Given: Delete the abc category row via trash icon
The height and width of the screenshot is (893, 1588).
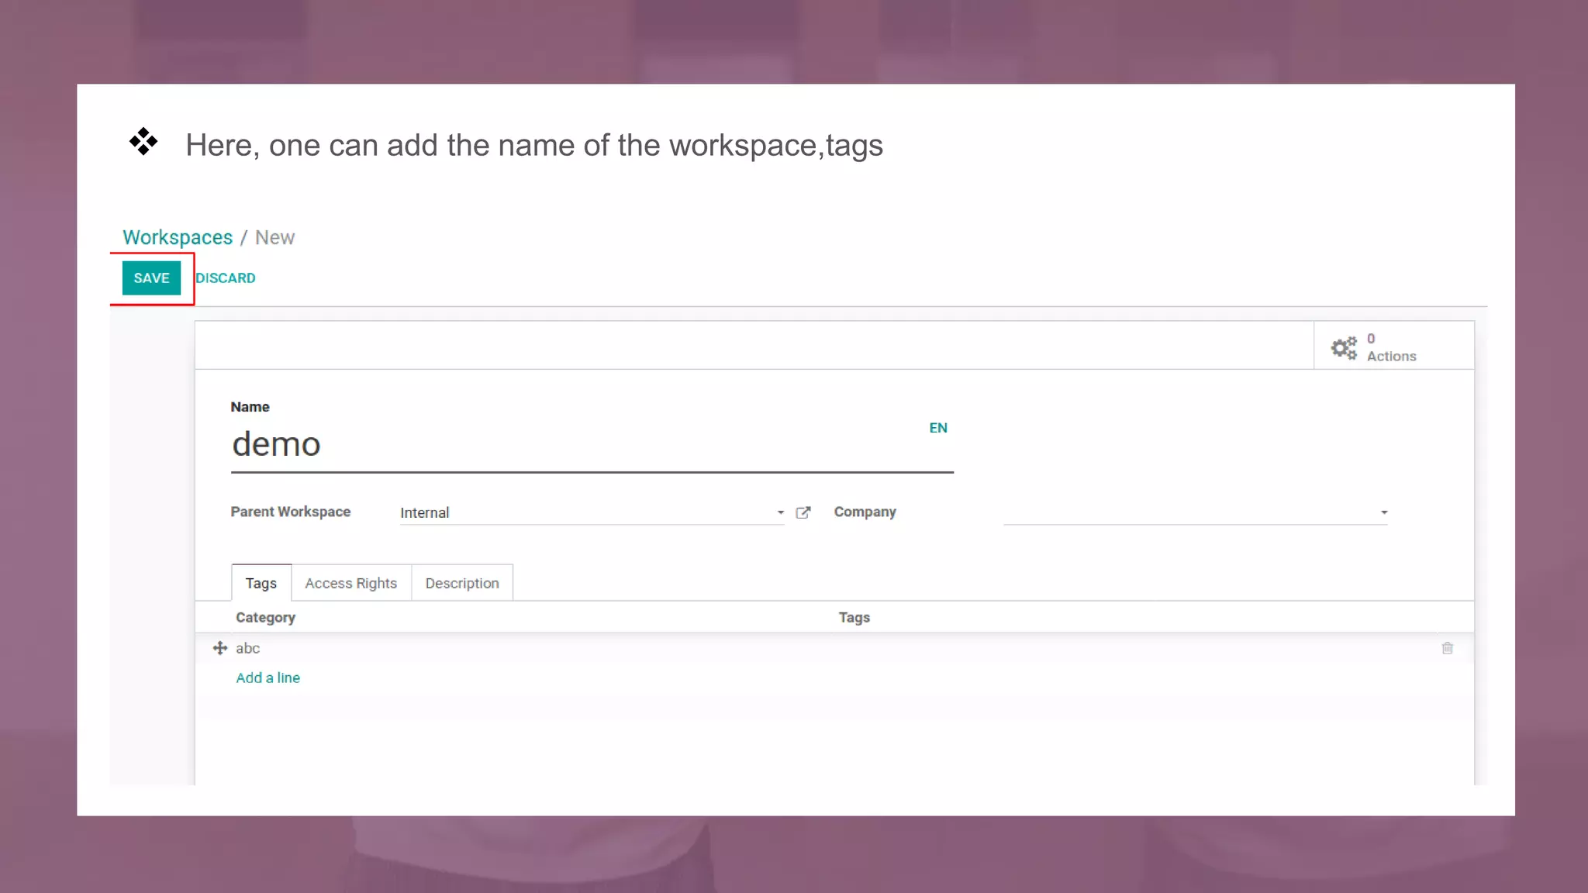Looking at the screenshot, I should pyautogui.click(x=1447, y=648).
